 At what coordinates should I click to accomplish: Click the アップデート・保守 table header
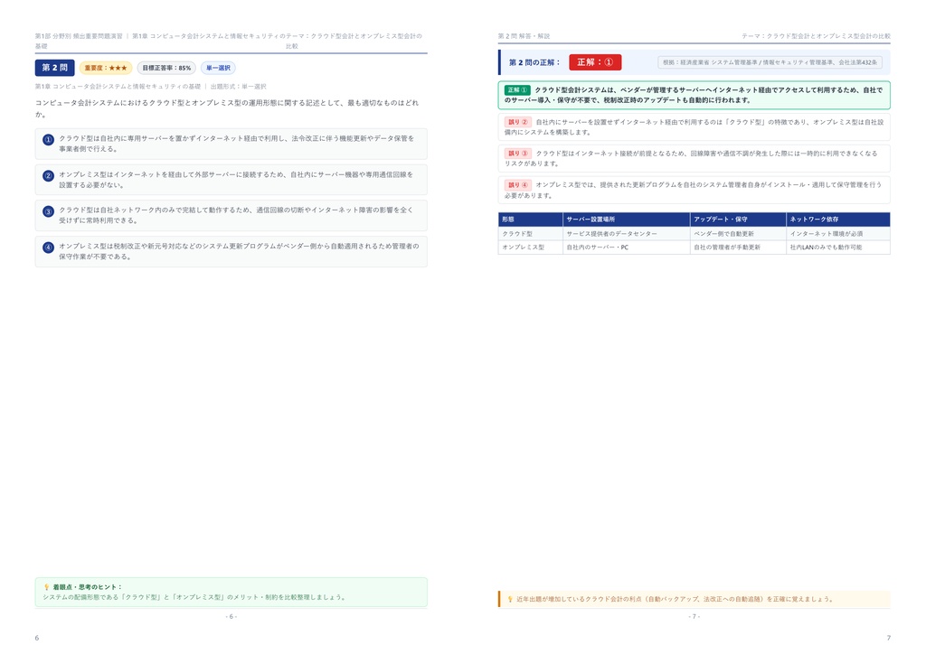tap(738, 220)
